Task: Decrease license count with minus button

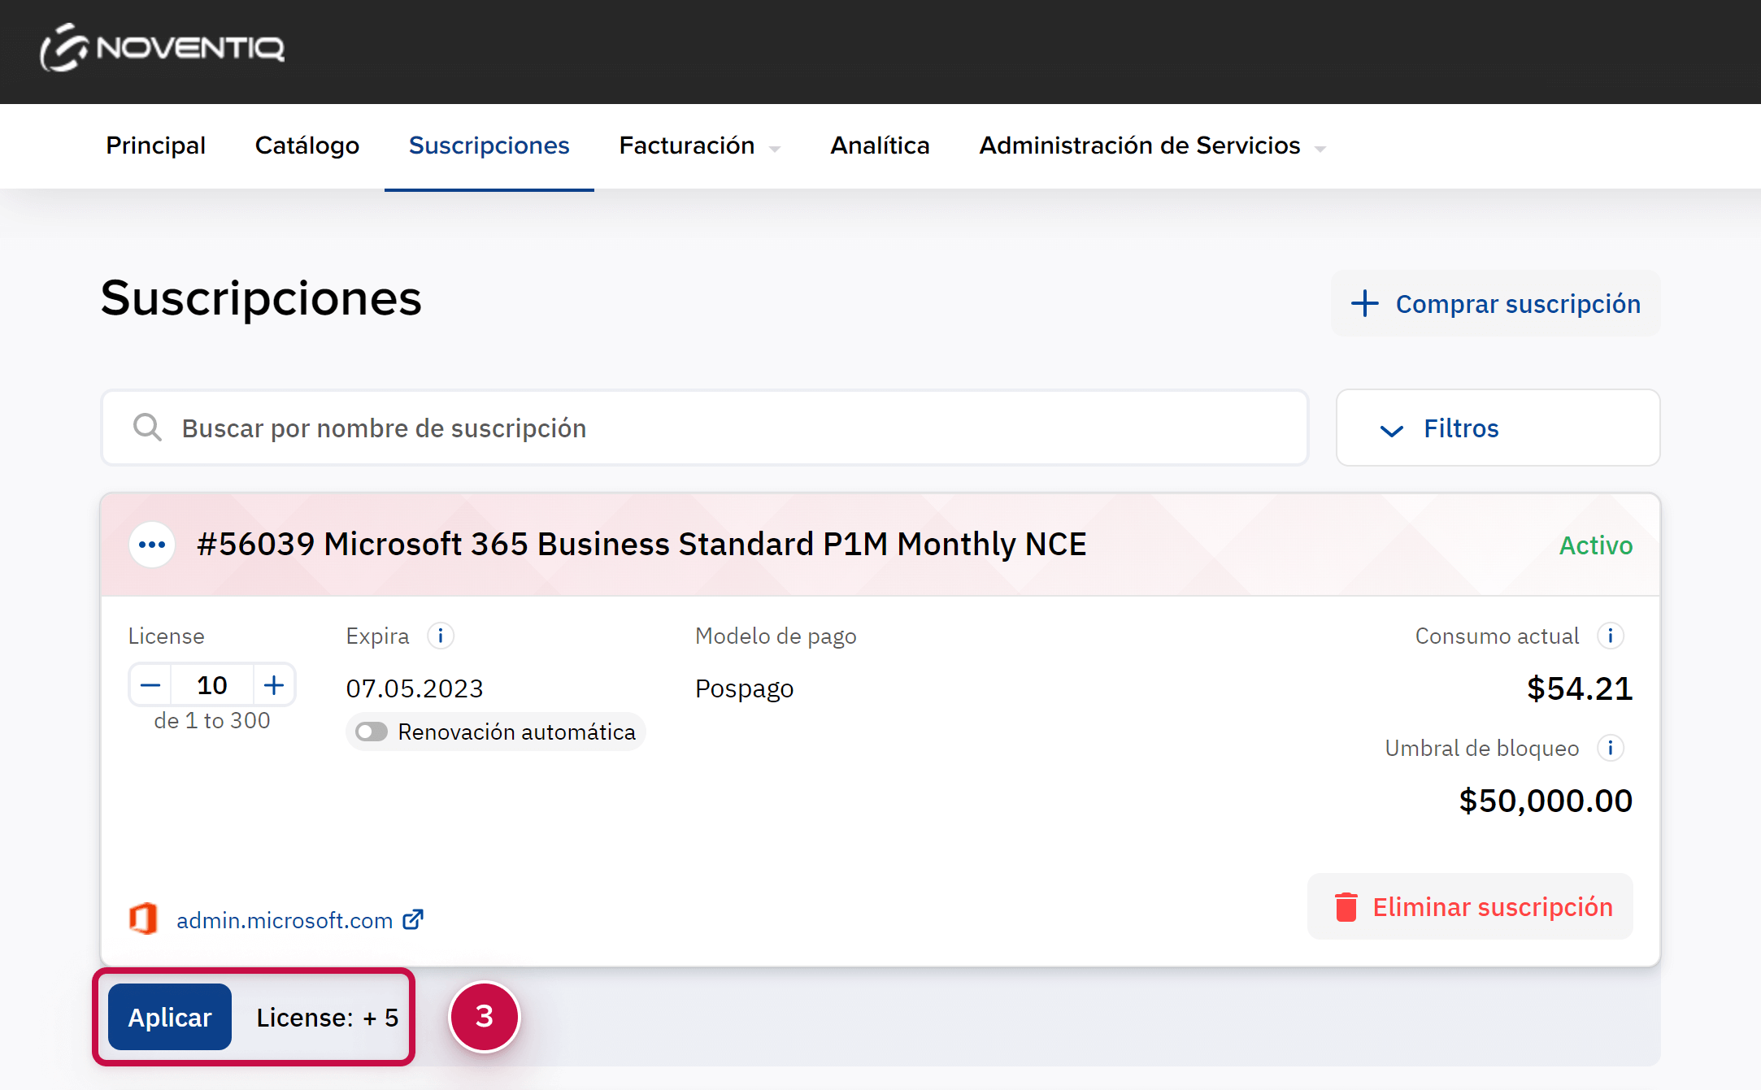Action: coord(150,685)
